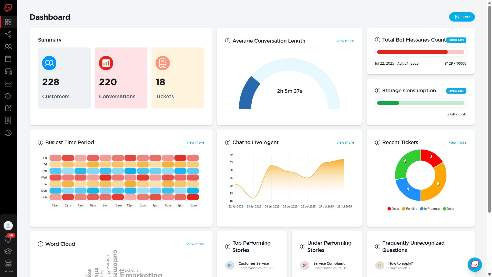
Task: Open the floating chat widget icon
Action: [475, 265]
